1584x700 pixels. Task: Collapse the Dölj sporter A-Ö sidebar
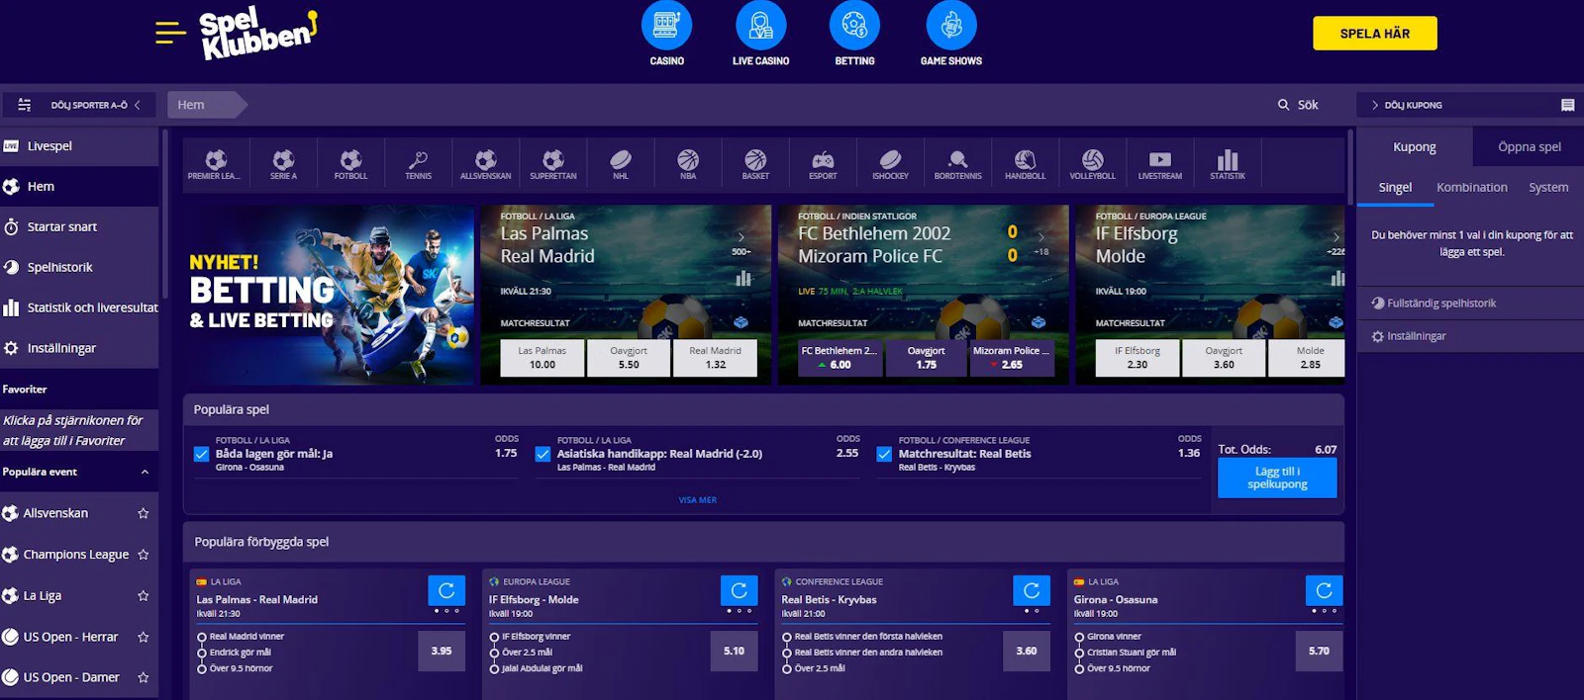click(79, 105)
